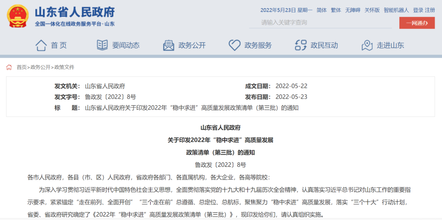Viewport: 442px width, 220px height.
Task: Click the interaction arrows icon
Action: coord(300,45)
